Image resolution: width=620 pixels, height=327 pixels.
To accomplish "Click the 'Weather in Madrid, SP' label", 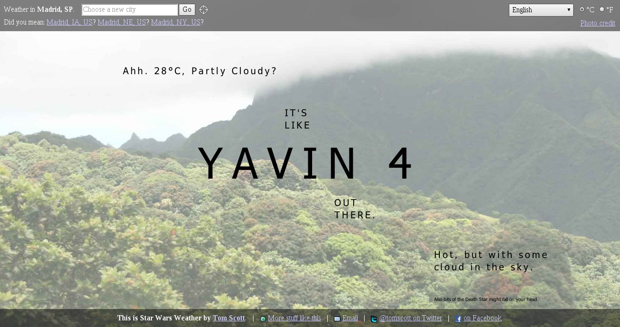I will [x=39, y=9].
